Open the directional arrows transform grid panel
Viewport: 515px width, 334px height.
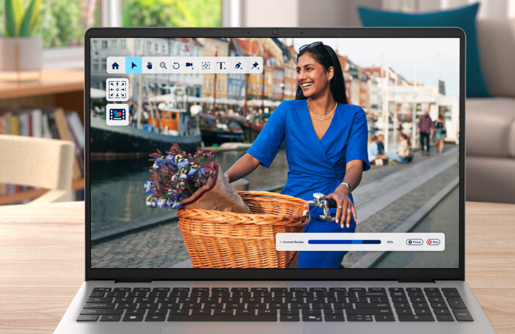[x=117, y=90]
